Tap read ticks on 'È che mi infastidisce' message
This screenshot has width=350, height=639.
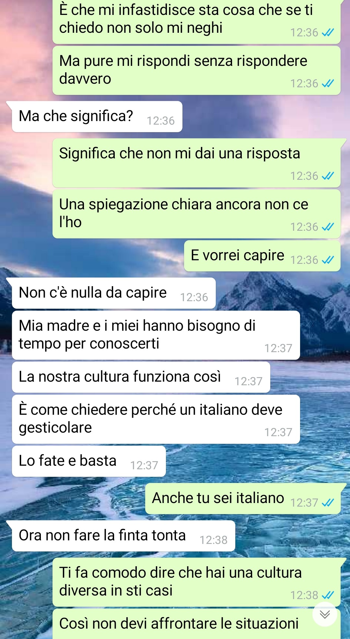point(328,32)
